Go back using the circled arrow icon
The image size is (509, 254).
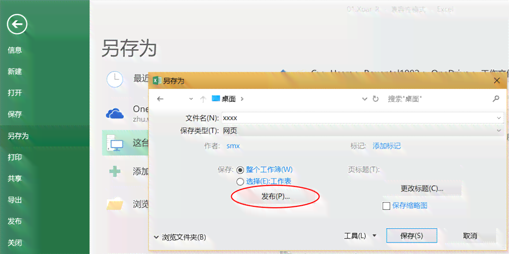pos(17,24)
